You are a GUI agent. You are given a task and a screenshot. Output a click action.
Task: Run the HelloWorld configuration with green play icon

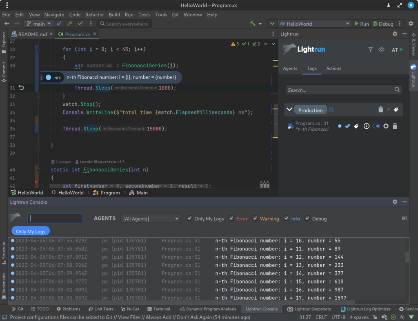(x=357, y=23)
